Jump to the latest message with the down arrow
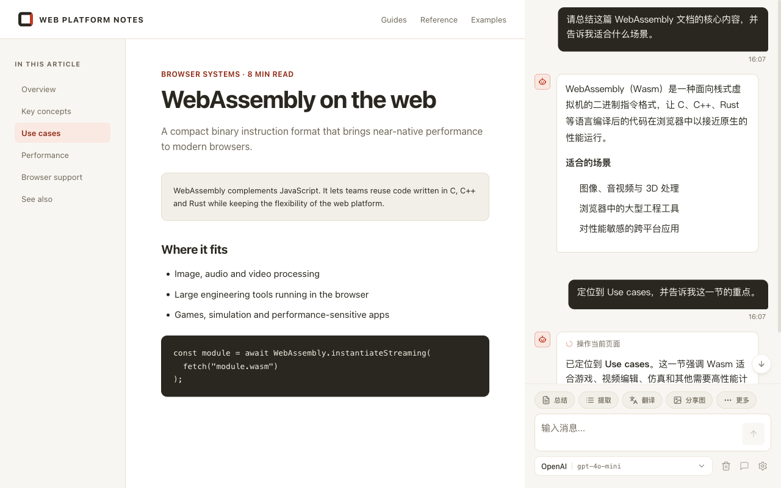 (x=761, y=364)
